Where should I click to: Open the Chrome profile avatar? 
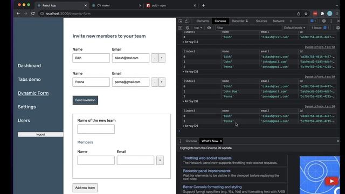pyautogui.click(x=329, y=13)
